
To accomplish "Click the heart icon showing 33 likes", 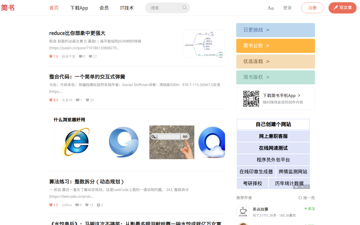I will pyautogui.click(x=87, y=100).
